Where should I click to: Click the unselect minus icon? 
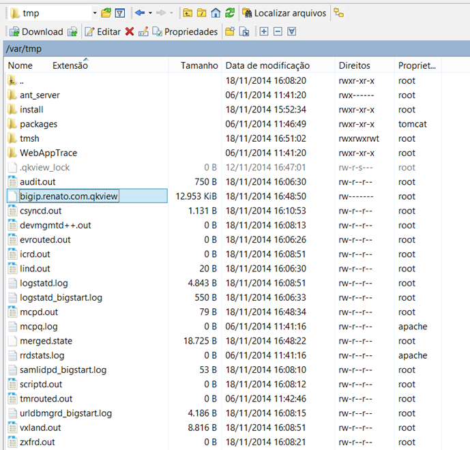coord(278,31)
